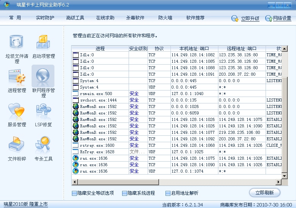Select icon of ras.exe:1636 UDP row
The image size is (296, 208).
tap(75, 171)
